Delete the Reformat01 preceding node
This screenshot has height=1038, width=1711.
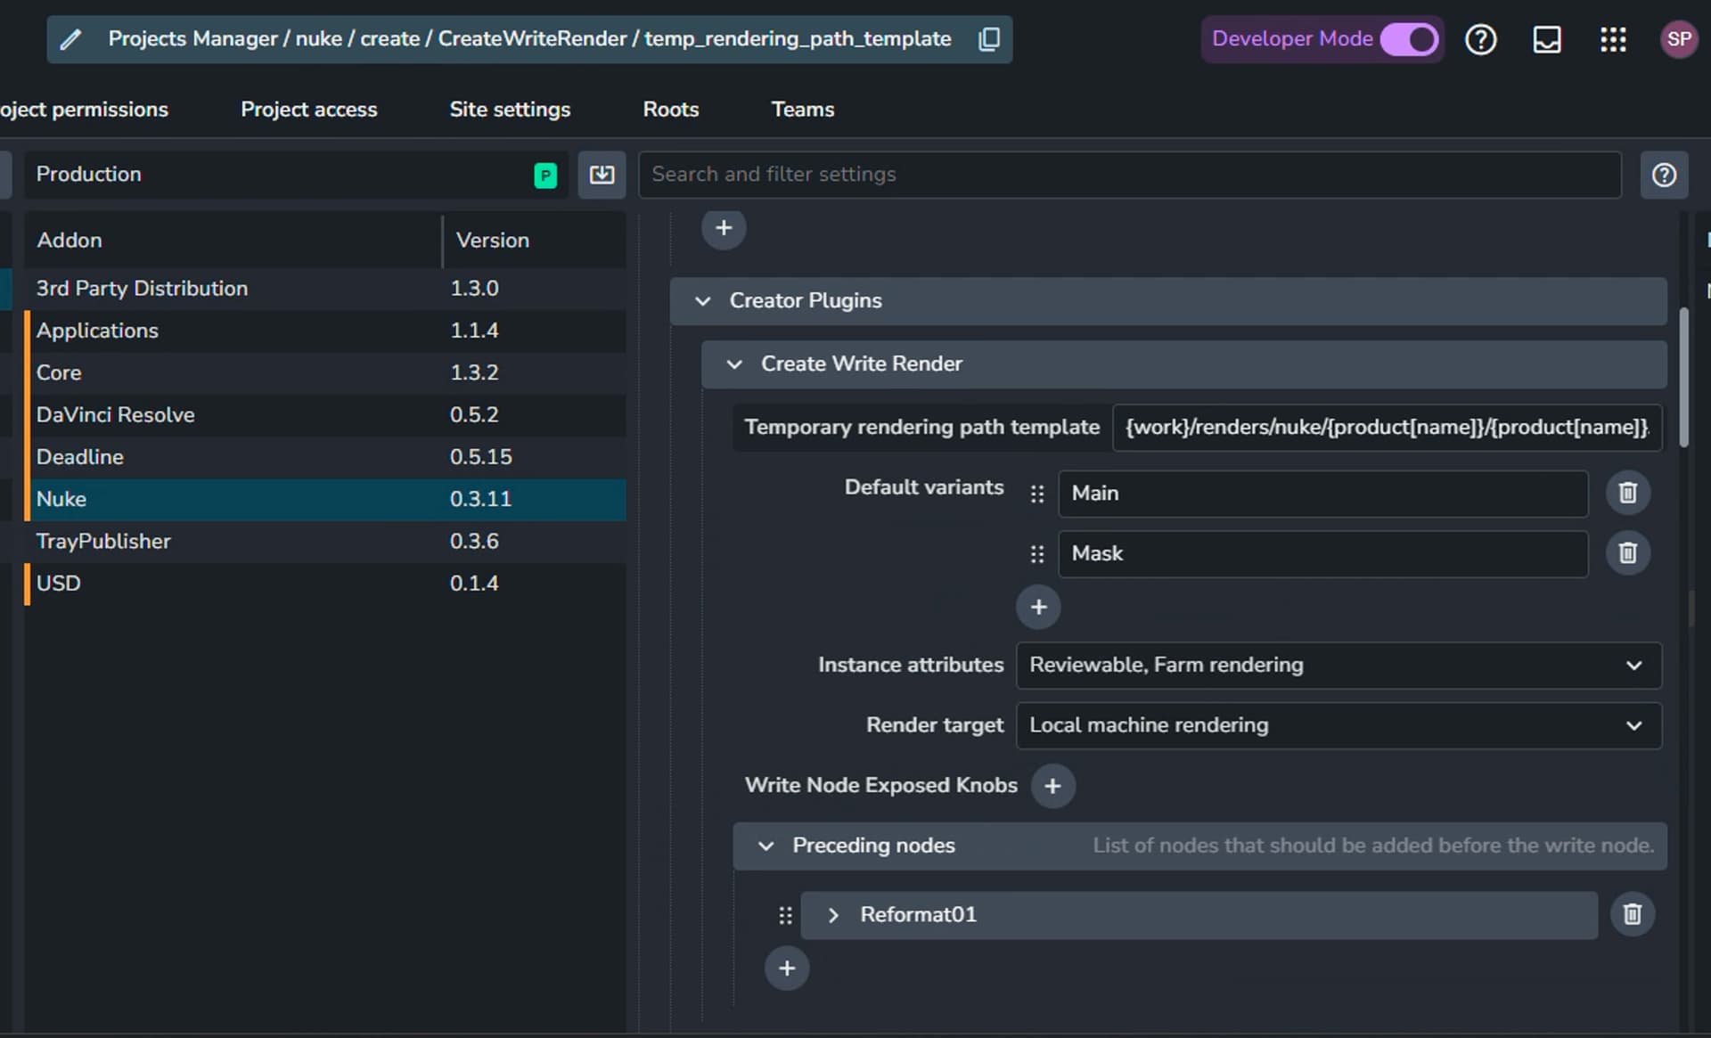(x=1633, y=914)
